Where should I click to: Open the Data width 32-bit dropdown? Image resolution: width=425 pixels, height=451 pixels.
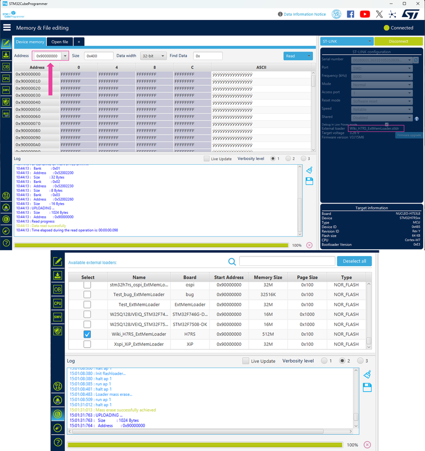153,56
